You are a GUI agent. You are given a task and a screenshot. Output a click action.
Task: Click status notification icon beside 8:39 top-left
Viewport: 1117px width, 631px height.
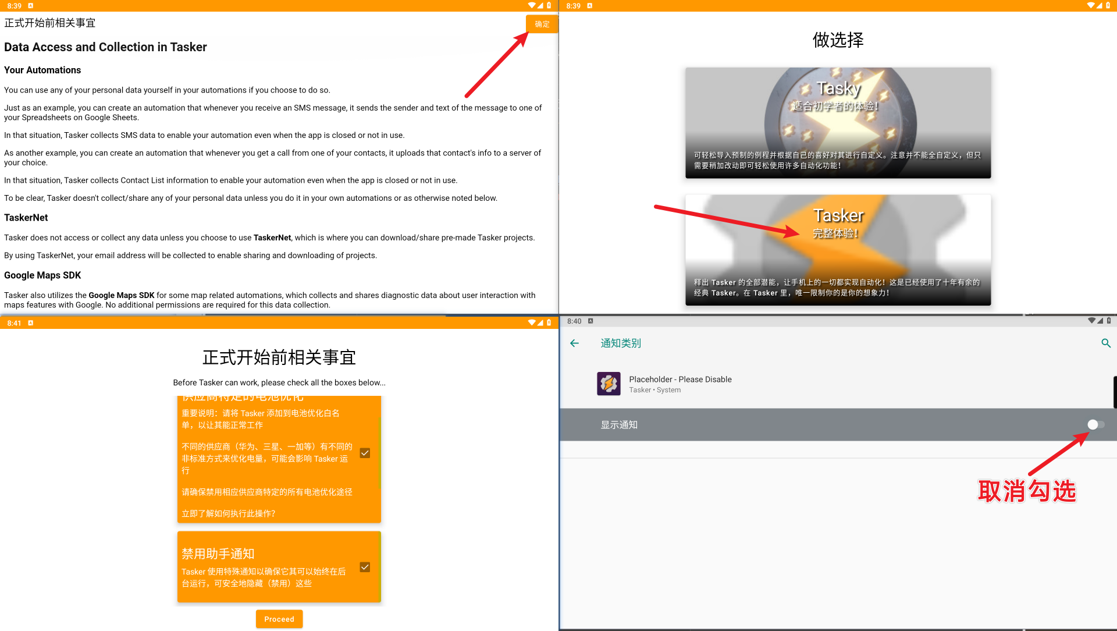[31, 6]
